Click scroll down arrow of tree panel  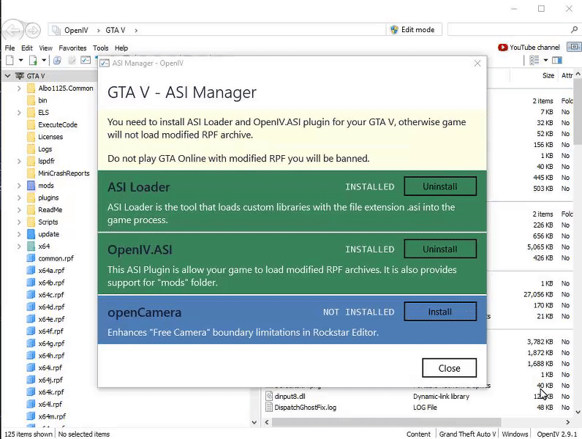[x=254, y=422]
